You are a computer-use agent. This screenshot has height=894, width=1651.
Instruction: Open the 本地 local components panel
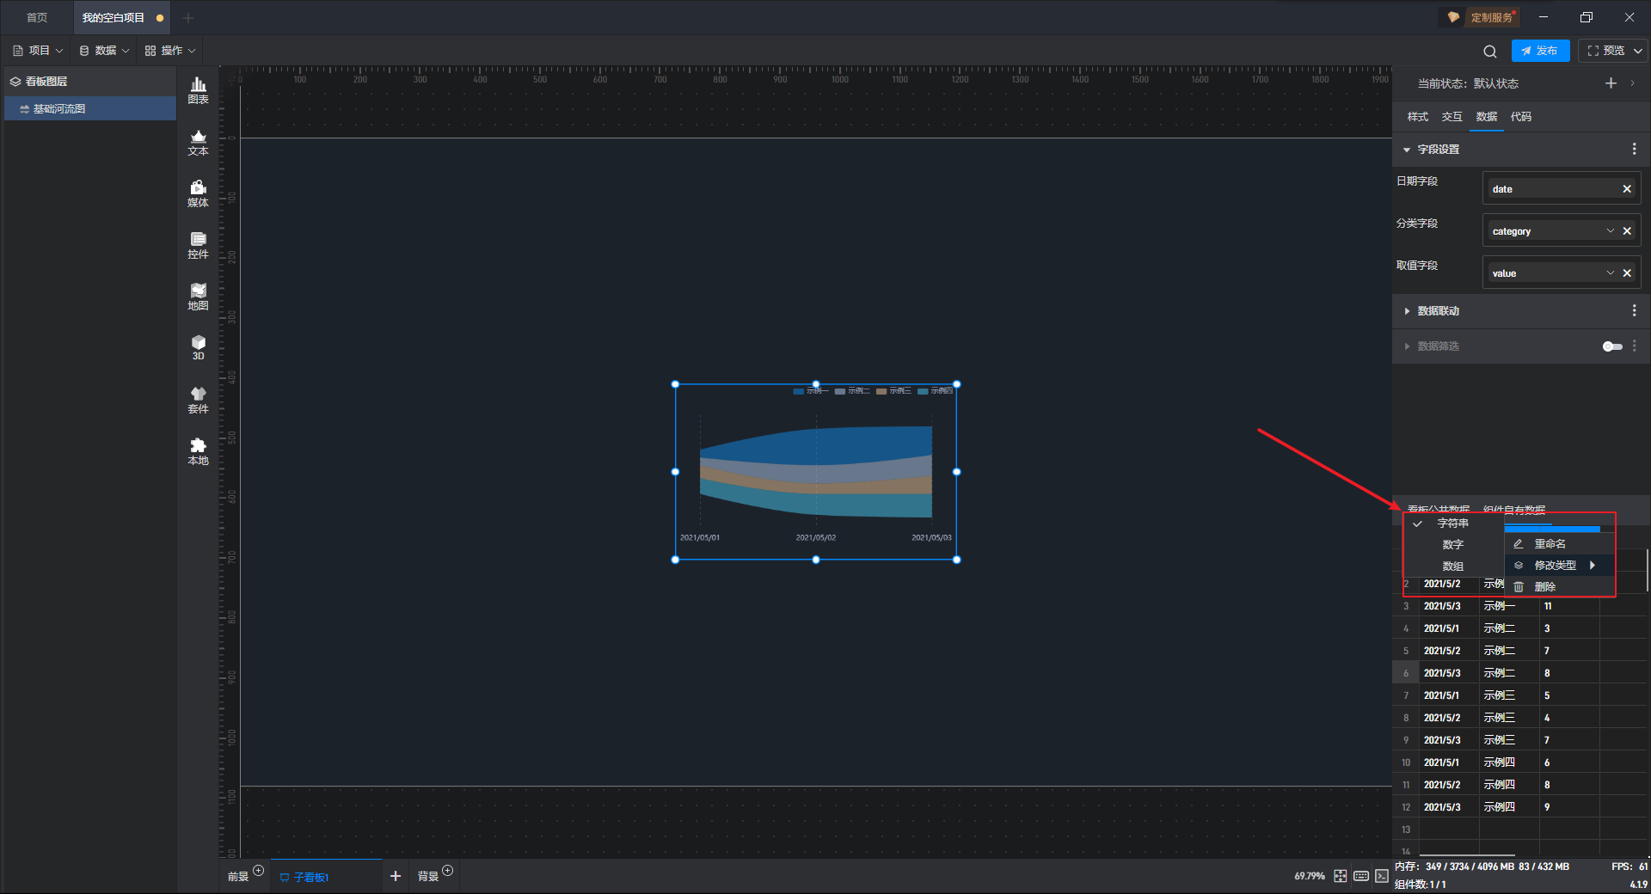point(198,451)
